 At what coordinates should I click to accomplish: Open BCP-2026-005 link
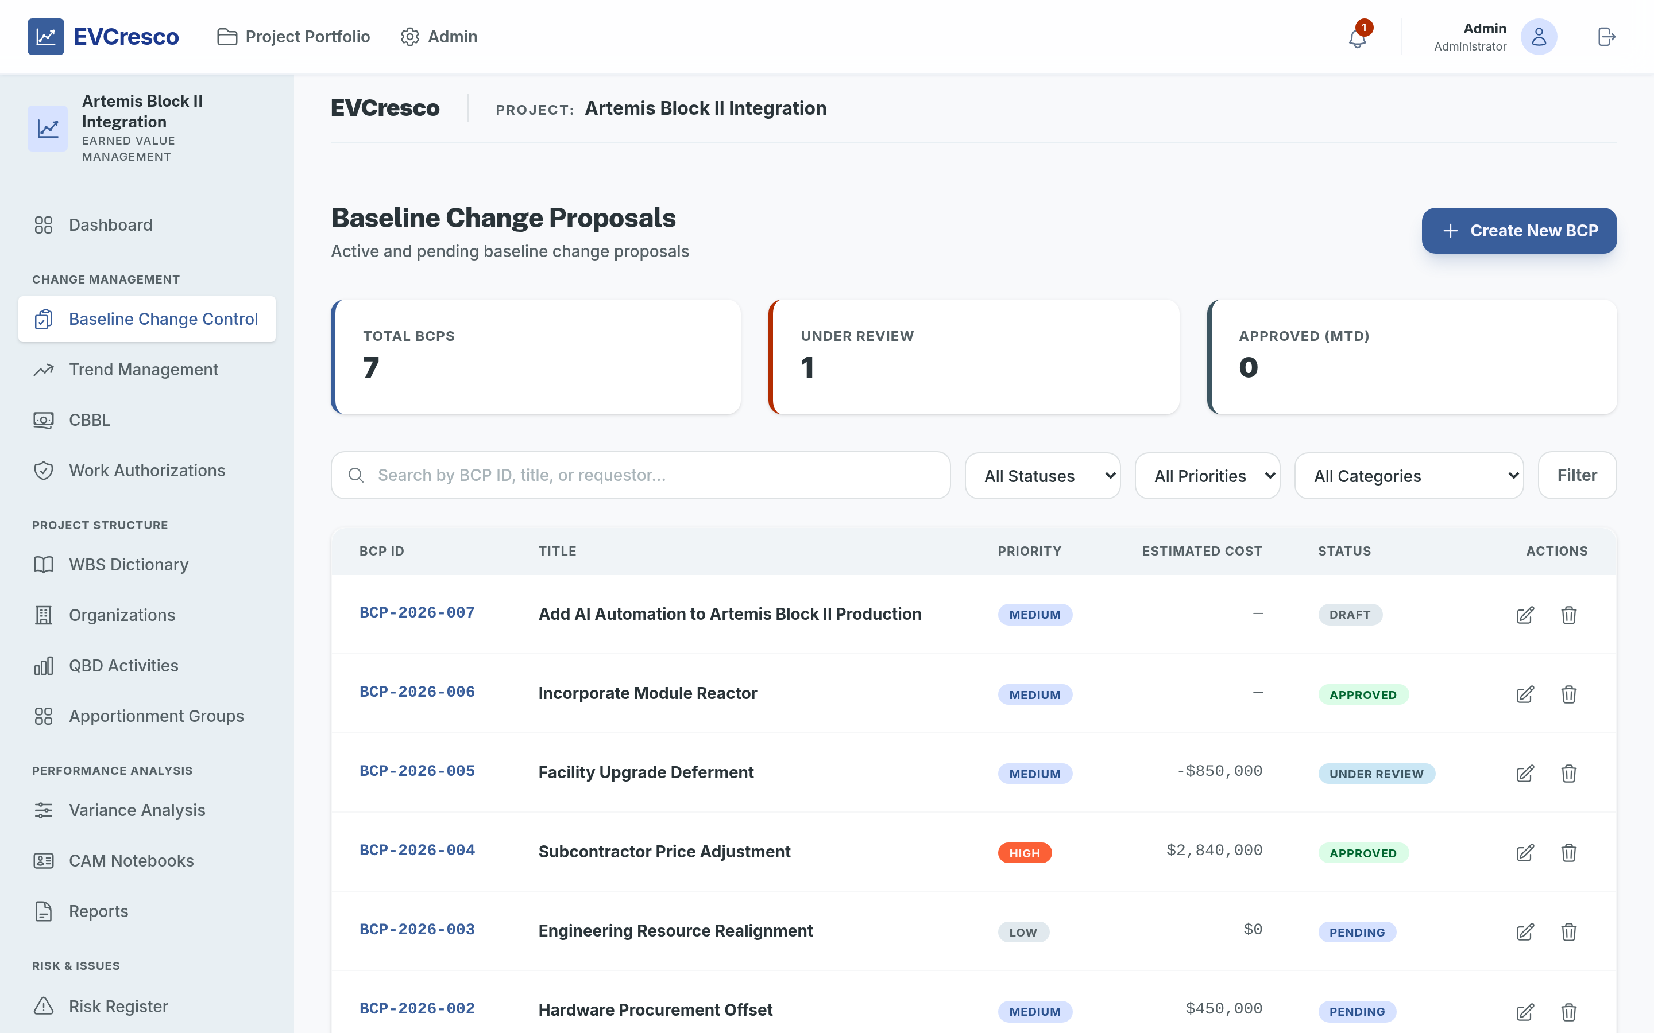(x=417, y=771)
